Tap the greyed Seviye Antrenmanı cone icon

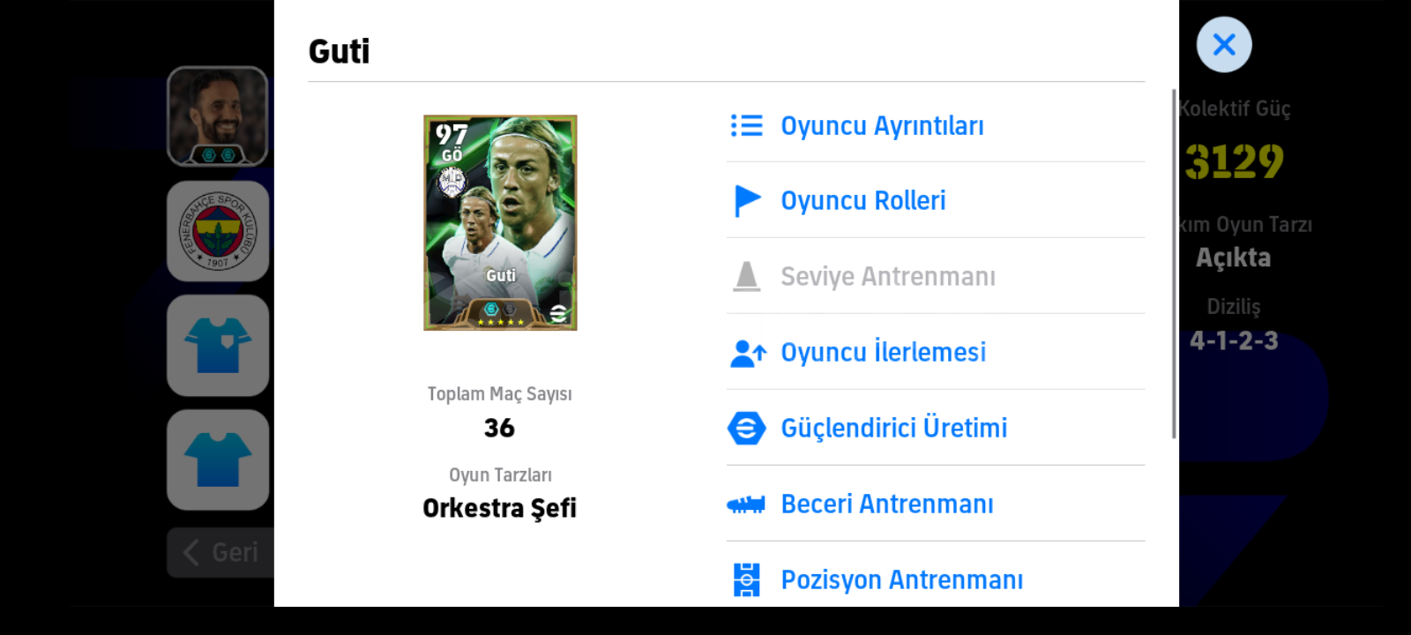pos(746,277)
